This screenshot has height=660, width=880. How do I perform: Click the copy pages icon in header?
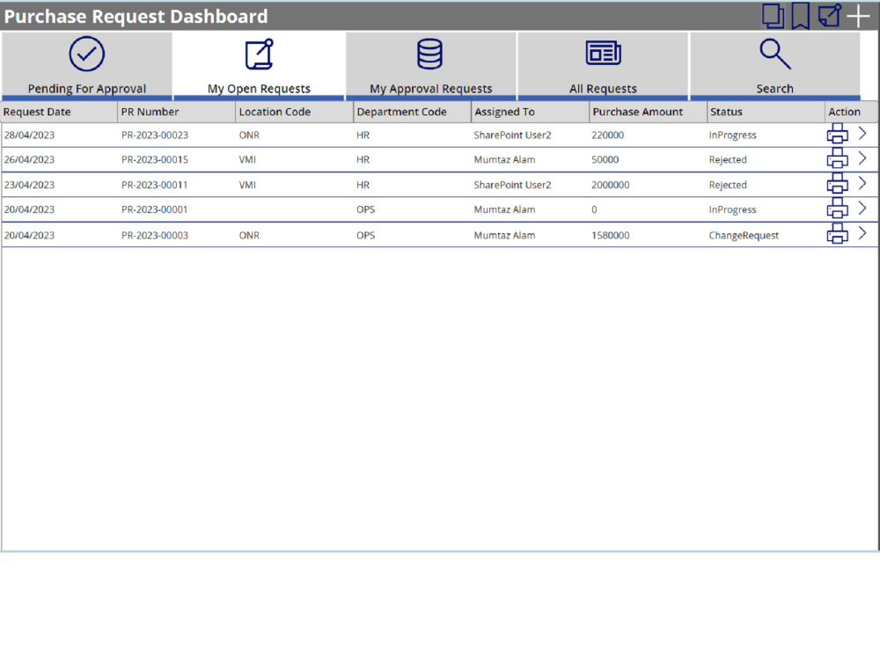tap(773, 16)
